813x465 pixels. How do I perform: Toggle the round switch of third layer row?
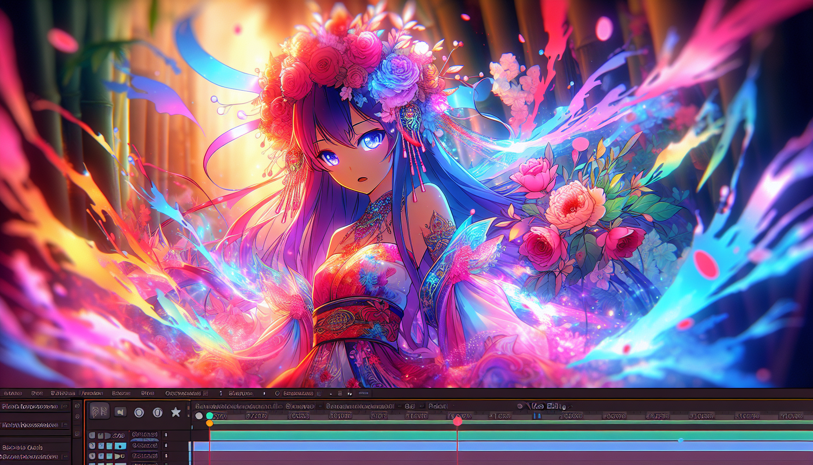92,456
